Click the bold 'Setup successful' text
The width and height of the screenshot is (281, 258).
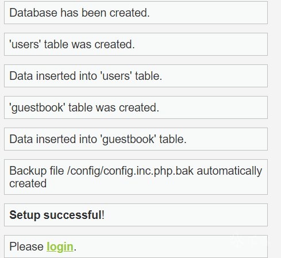click(x=55, y=215)
